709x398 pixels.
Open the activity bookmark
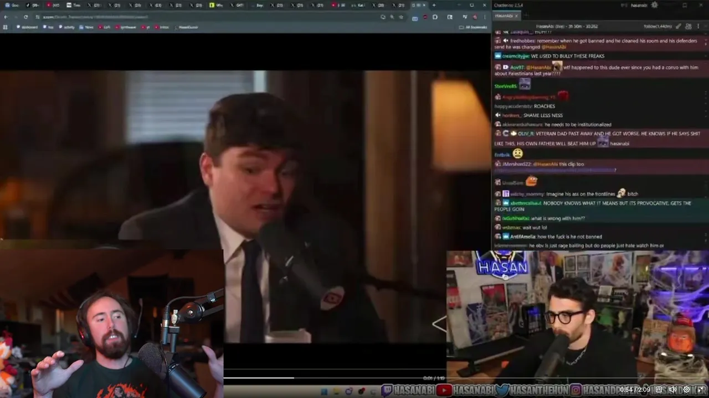point(67,27)
